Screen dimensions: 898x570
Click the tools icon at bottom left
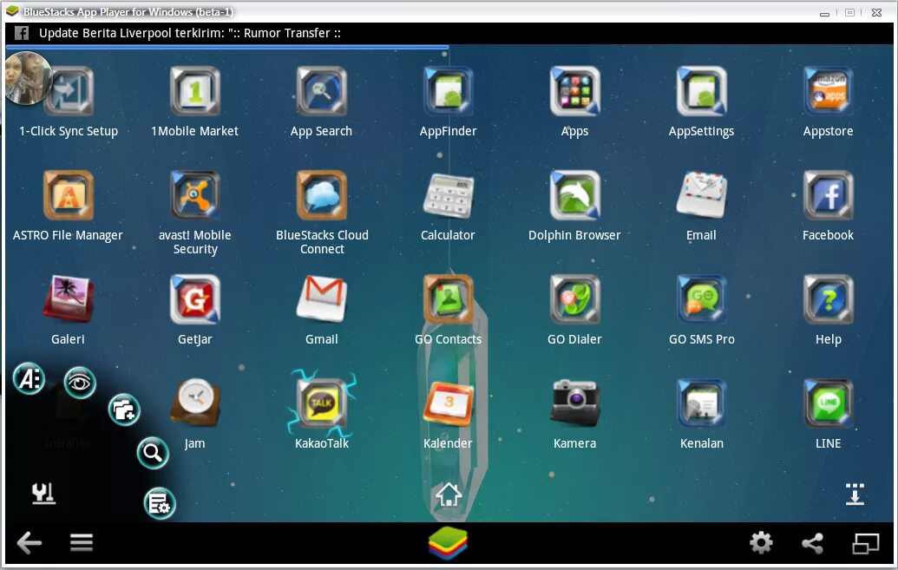click(43, 494)
